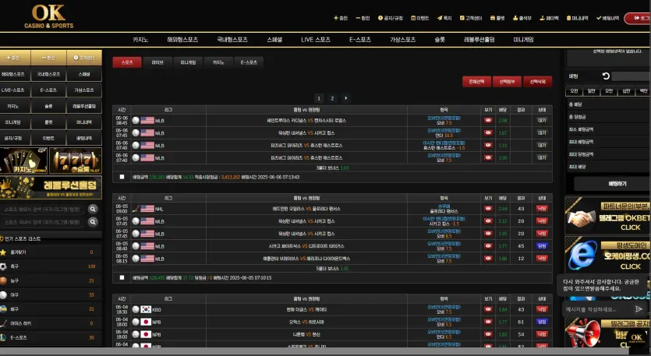Image resolution: width=651 pixels, height=356 pixels.
Task: Open the 777 슬롯 banner
Action: [x=76, y=160]
